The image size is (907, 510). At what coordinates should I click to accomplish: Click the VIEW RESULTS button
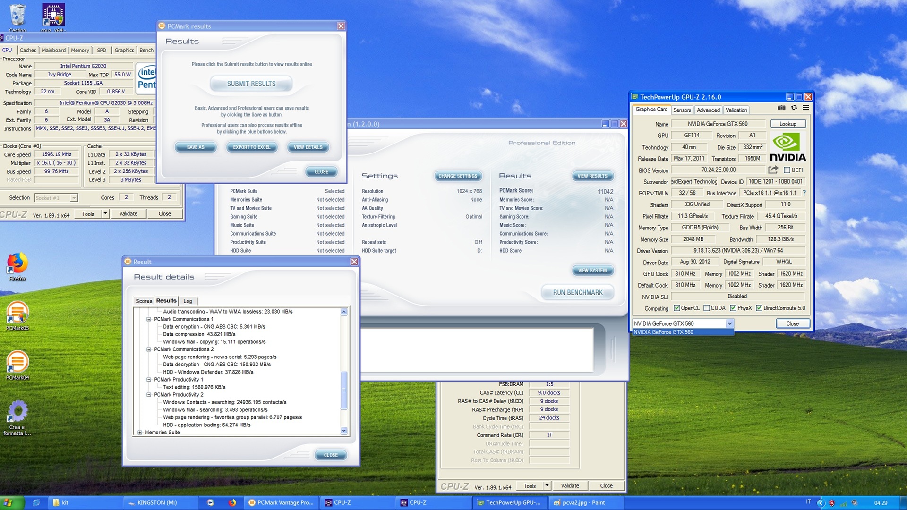click(x=592, y=176)
